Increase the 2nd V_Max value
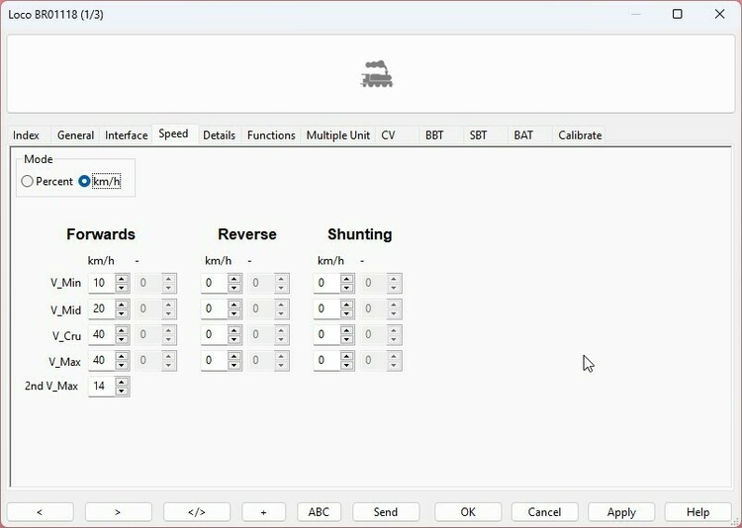The width and height of the screenshot is (742, 528). click(122, 382)
